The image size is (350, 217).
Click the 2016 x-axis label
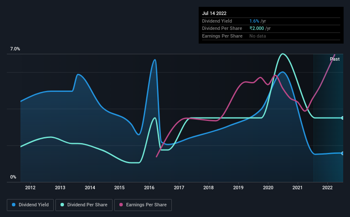(x=149, y=188)
